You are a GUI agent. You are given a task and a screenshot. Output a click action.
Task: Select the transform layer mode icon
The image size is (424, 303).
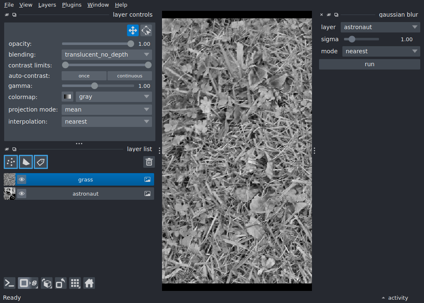146,30
